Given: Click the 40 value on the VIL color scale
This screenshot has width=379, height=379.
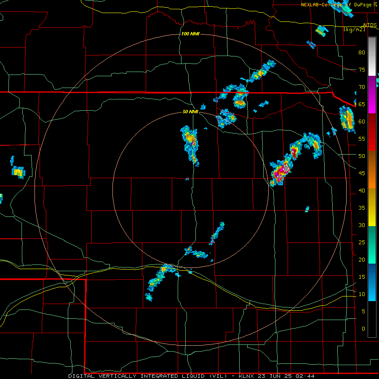Looking at the screenshot, I should click(x=362, y=191).
